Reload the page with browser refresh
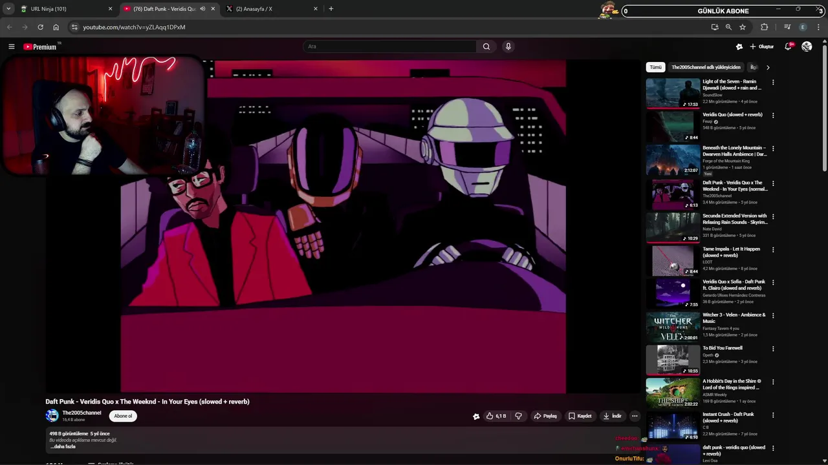 tap(40, 27)
